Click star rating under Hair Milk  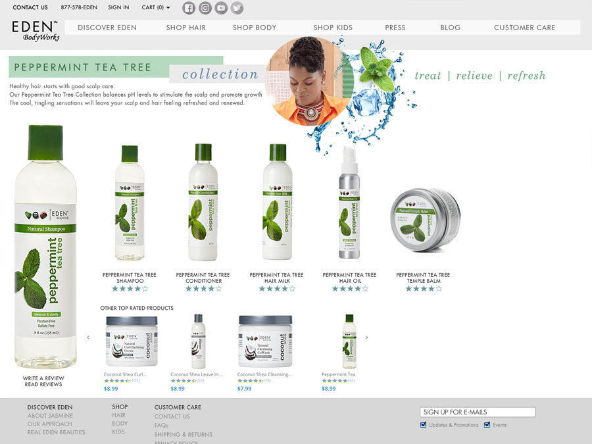[277, 289]
